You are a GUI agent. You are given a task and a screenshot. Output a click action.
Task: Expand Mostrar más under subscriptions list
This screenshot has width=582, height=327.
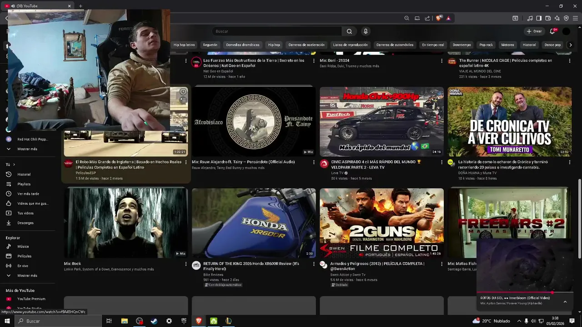28,149
